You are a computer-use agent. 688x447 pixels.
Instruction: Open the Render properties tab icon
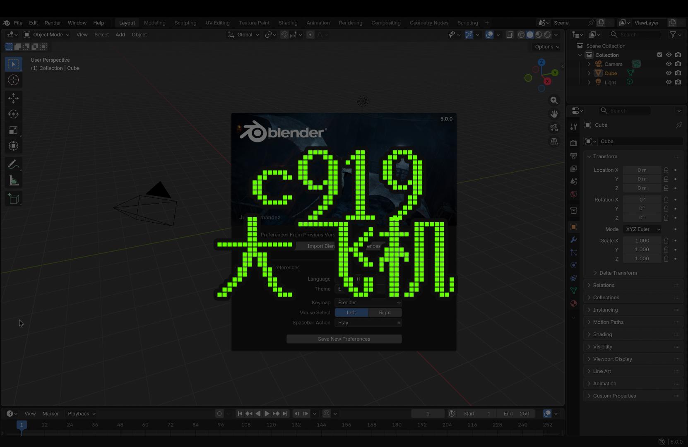[x=573, y=143]
